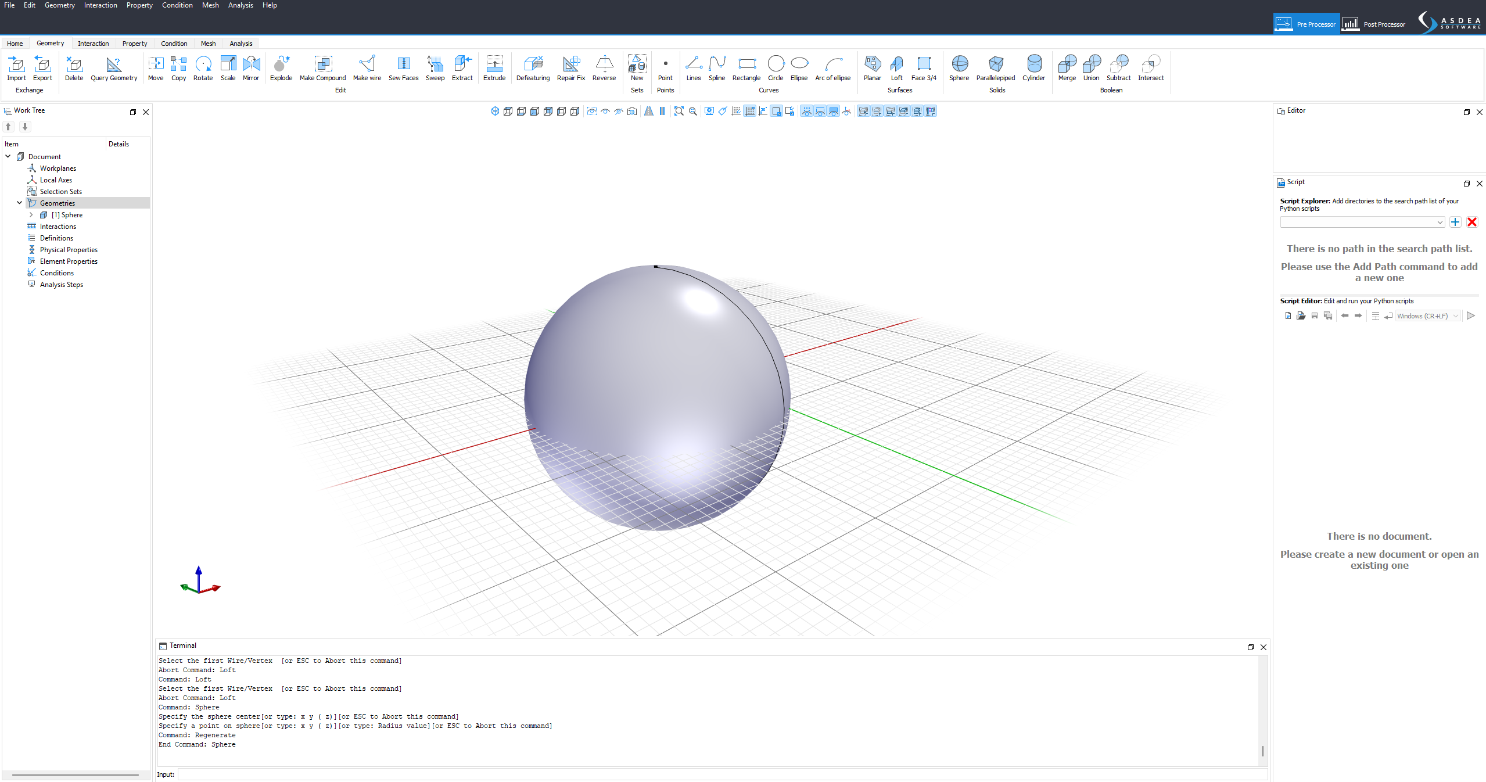Collapse the Geometries tree node
This screenshot has height=782, width=1486.
[x=20, y=203]
